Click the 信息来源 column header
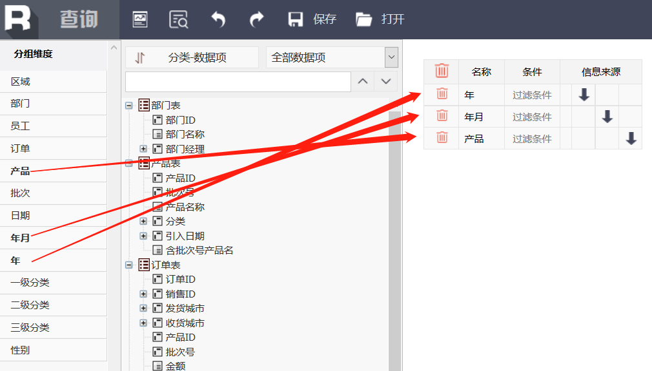 [x=601, y=71]
